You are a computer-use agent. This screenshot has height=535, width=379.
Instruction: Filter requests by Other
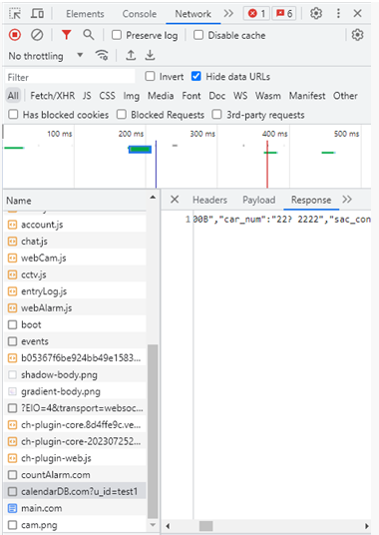click(345, 96)
